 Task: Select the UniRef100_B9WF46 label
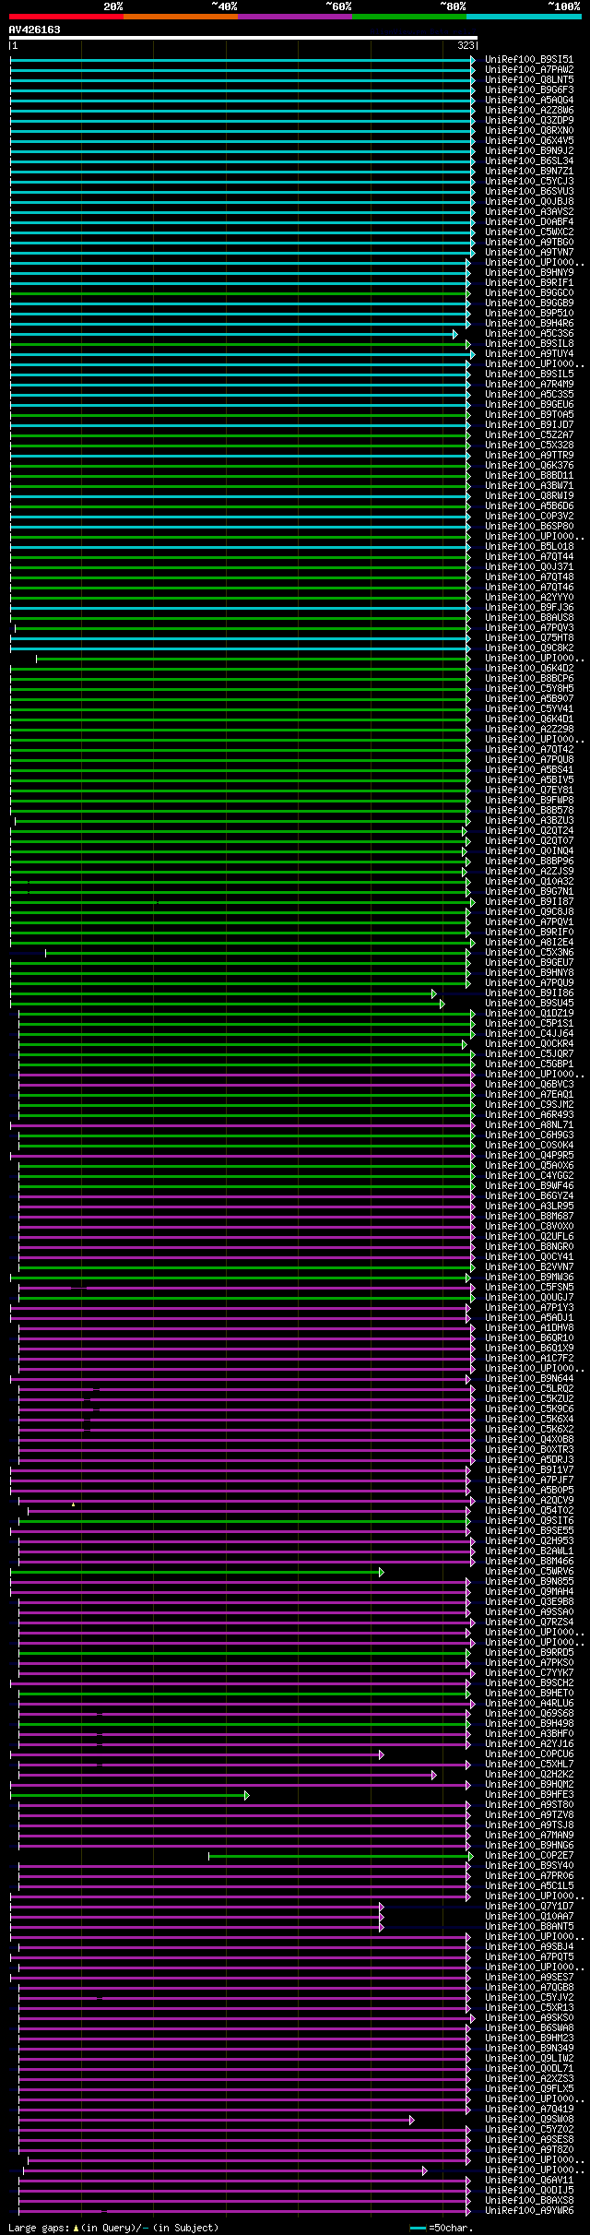[529, 1186]
